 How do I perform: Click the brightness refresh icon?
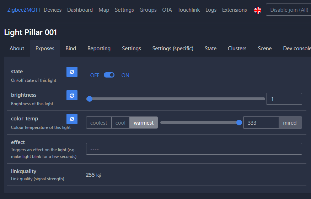point(72,95)
